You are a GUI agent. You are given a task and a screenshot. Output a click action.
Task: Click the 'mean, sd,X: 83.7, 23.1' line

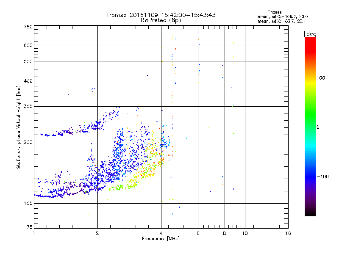[281, 22]
